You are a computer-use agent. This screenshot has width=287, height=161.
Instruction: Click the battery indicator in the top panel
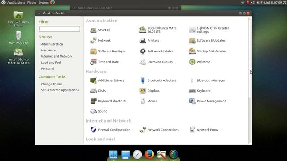258,3
